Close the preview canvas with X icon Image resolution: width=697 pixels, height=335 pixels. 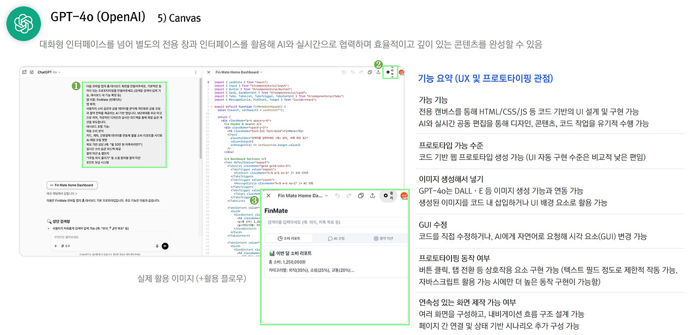(x=268, y=195)
